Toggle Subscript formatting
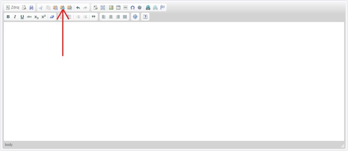 pyautogui.click(x=36, y=17)
